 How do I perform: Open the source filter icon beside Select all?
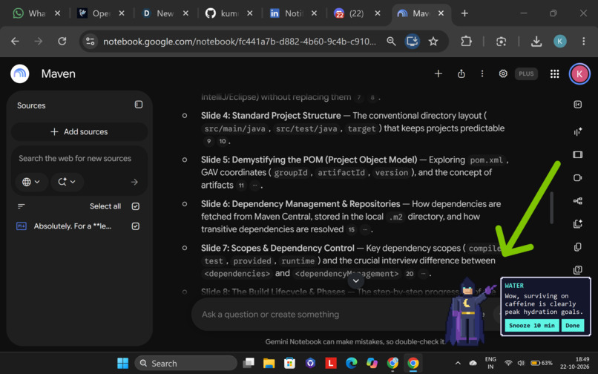(x=22, y=206)
